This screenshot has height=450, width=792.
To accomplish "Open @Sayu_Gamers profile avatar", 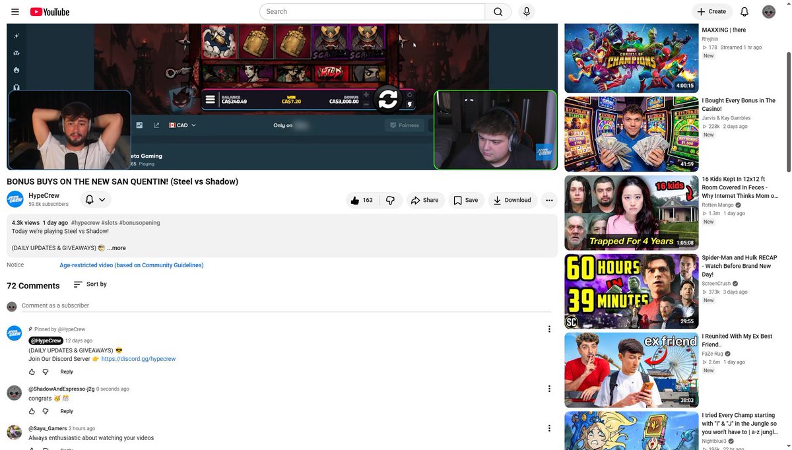I will 15,432.
